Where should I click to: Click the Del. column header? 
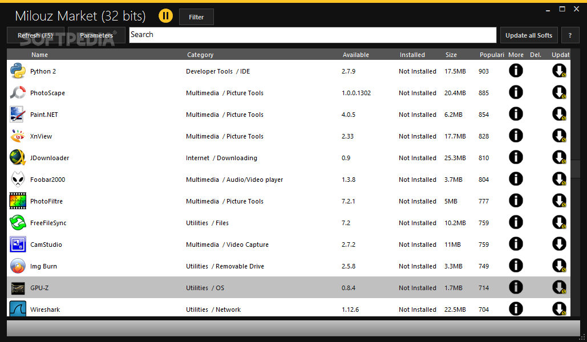pos(536,55)
